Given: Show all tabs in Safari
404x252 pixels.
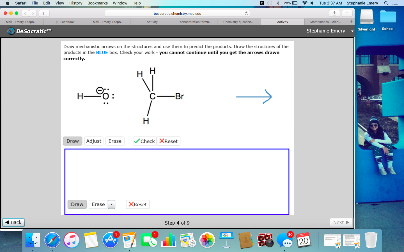Looking at the screenshot, I should pyautogui.click(x=347, y=13).
